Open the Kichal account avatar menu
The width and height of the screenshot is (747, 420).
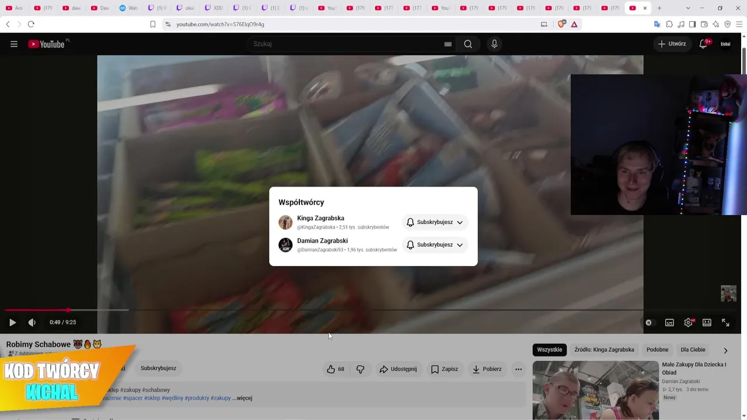(x=725, y=44)
